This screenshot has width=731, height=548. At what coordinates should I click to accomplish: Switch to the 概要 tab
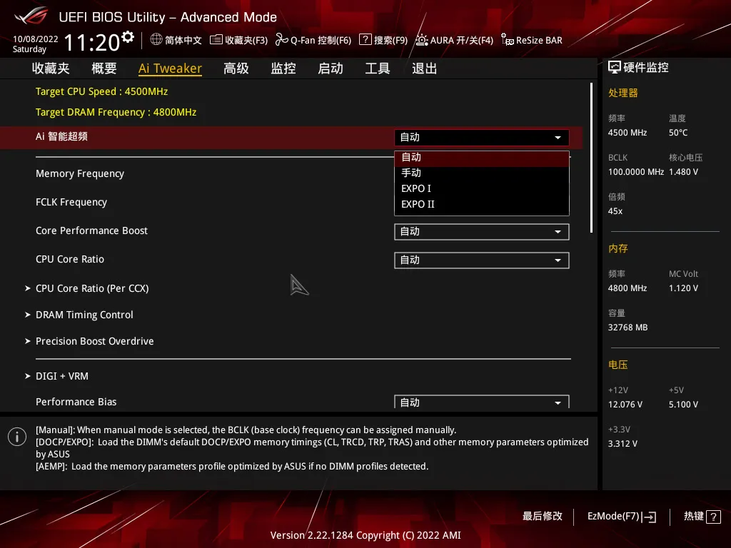pyautogui.click(x=104, y=68)
